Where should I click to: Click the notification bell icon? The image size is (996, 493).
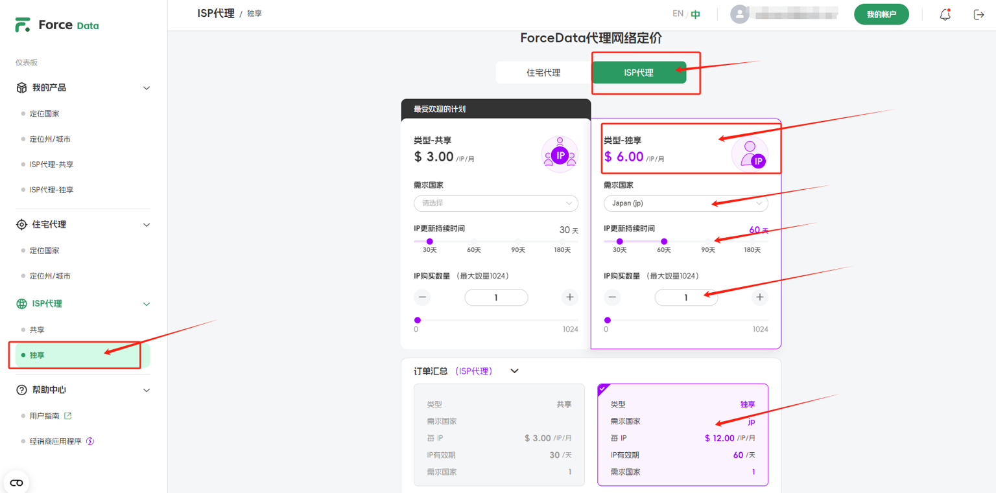[x=945, y=14]
